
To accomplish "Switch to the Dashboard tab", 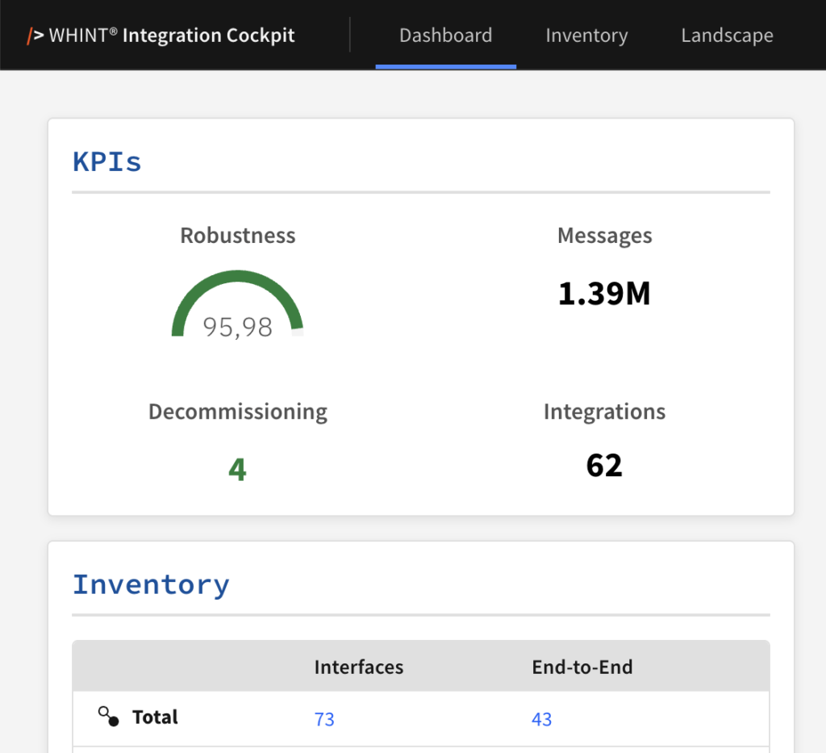I will 445,36.
